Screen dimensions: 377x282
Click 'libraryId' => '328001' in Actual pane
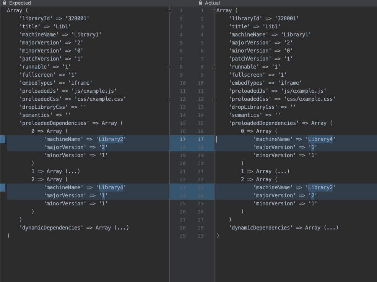coord(264,18)
